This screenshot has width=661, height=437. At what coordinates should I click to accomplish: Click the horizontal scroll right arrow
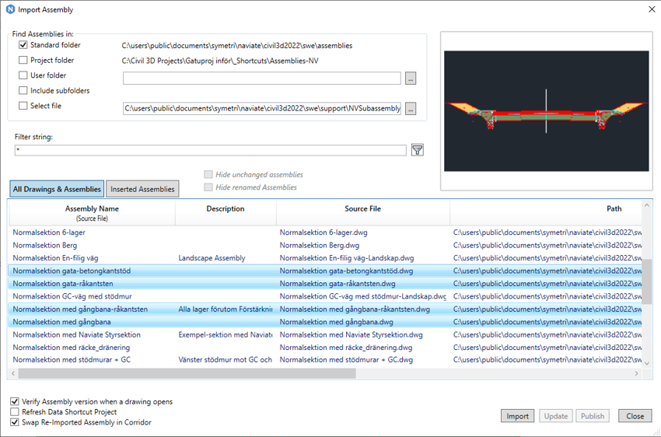pos(637,373)
